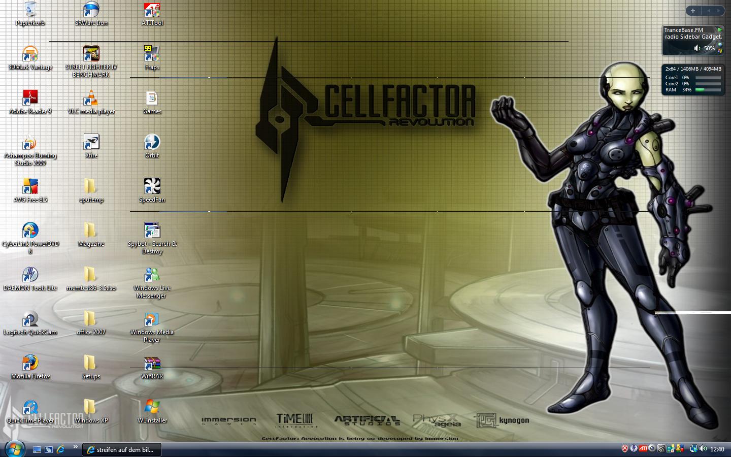Select Spybot Search & Destroy icon
The image size is (731, 457).
click(x=152, y=238)
